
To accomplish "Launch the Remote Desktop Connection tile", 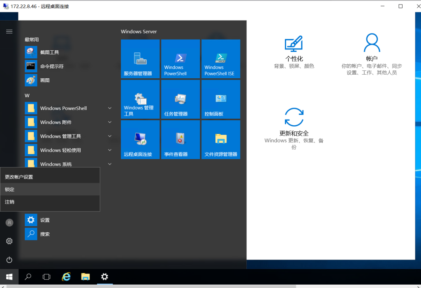I will coord(140,140).
